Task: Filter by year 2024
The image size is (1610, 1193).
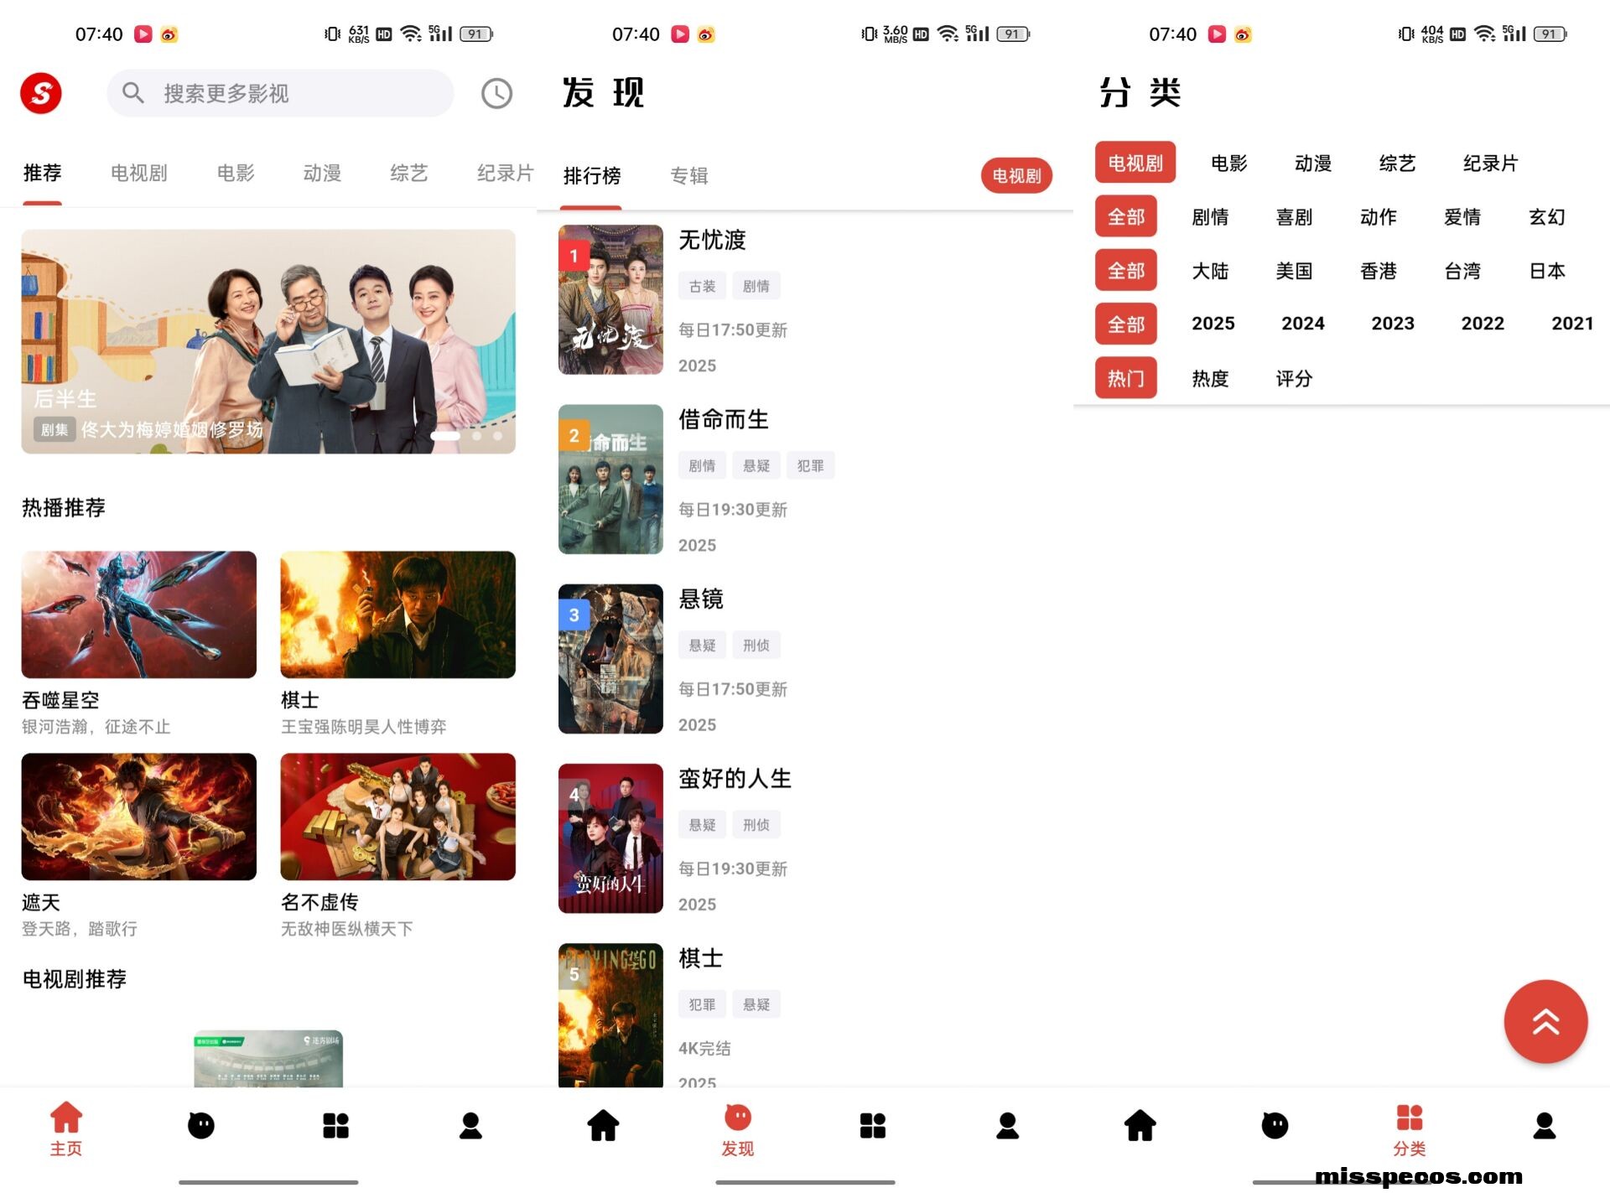Action: pyautogui.click(x=1303, y=323)
